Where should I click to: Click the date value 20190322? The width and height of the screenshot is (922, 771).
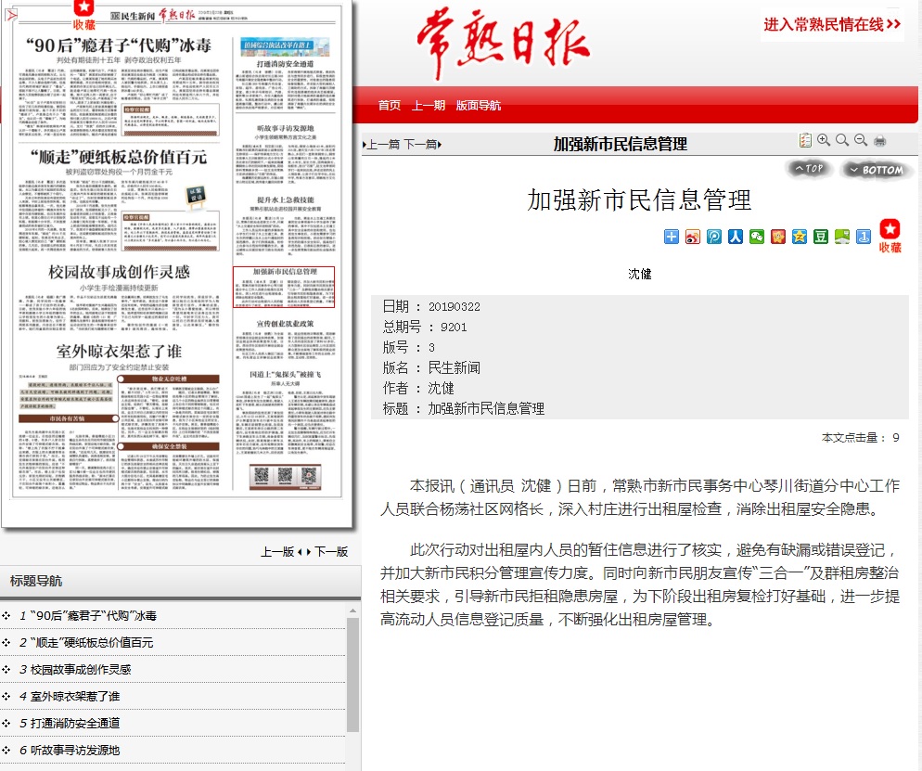454,306
